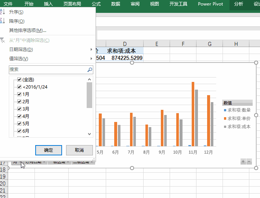Screen dimensions: 260x198
Task: Click the descending sort Z-A icon
Action: (3, 21)
